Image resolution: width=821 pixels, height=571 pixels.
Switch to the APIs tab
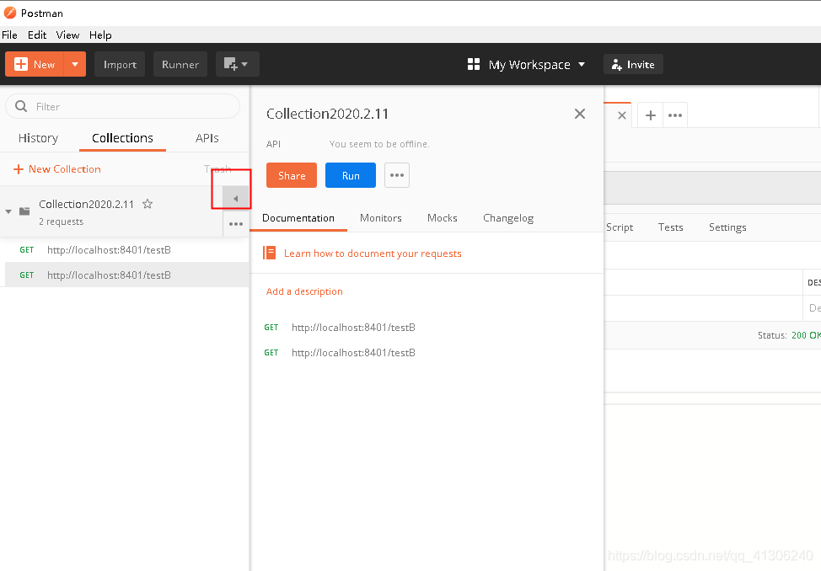207,138
